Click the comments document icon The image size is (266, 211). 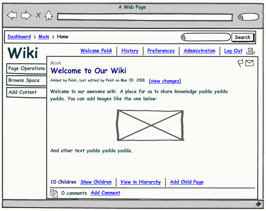pyautogui.click(x=54, y=193)
